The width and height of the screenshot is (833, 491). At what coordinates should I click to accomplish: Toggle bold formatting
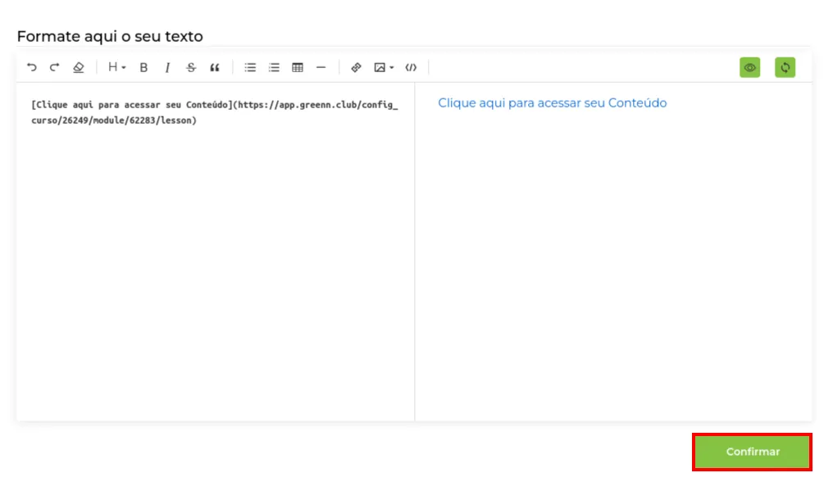[x=143, y=67]
